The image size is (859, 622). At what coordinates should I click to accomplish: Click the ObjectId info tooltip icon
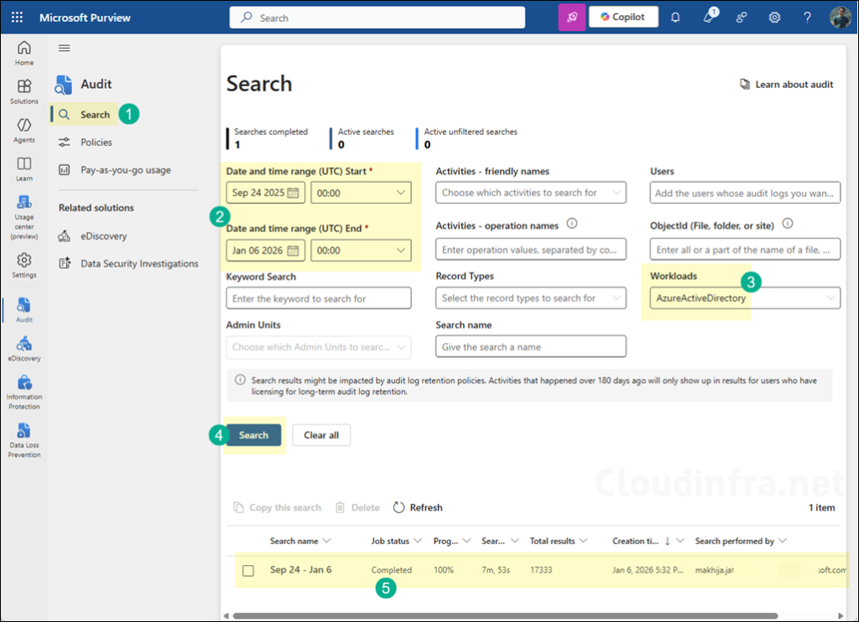tap(787, 224)
